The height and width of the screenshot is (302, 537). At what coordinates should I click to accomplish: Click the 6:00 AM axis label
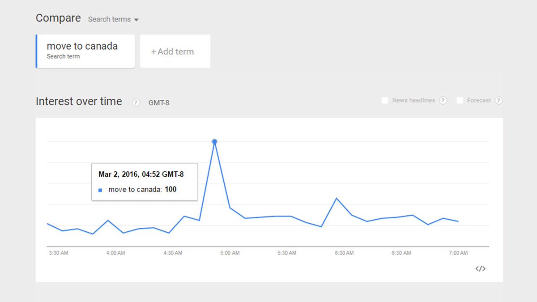coord(344,253)
